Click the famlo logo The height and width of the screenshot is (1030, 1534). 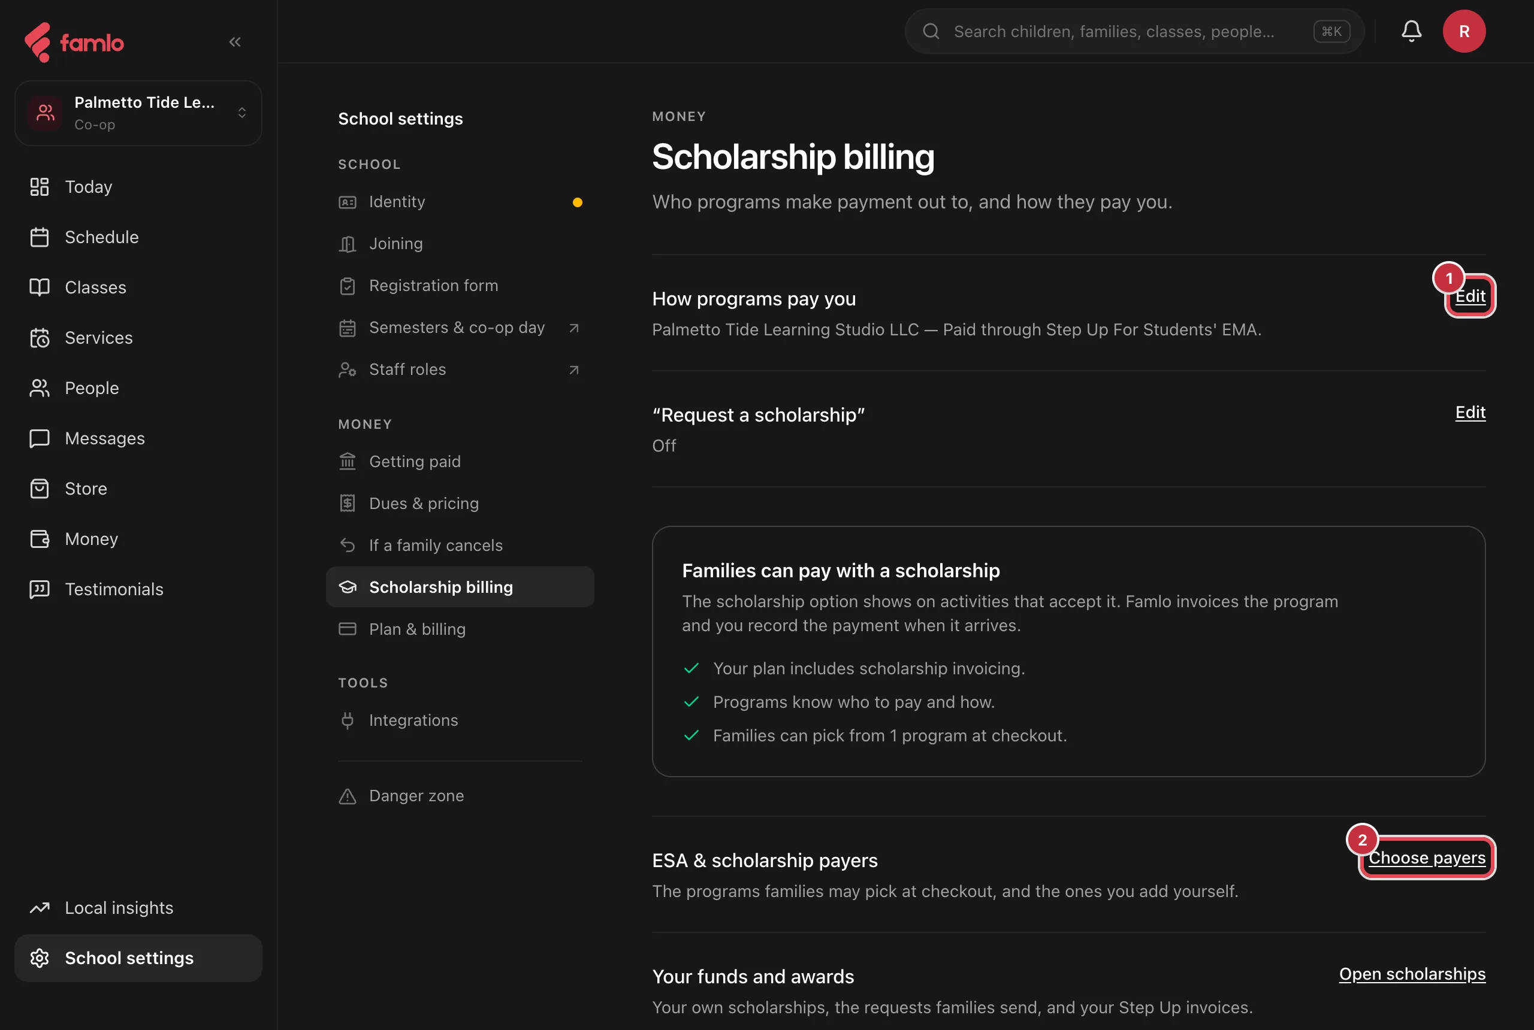[74, 42]
